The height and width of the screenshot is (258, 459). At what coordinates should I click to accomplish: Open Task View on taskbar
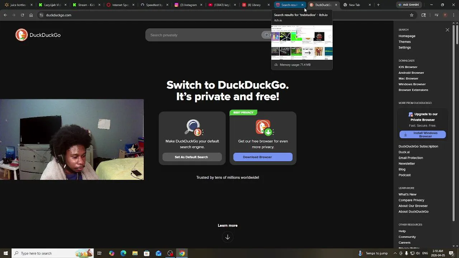[x=99, y=253]
